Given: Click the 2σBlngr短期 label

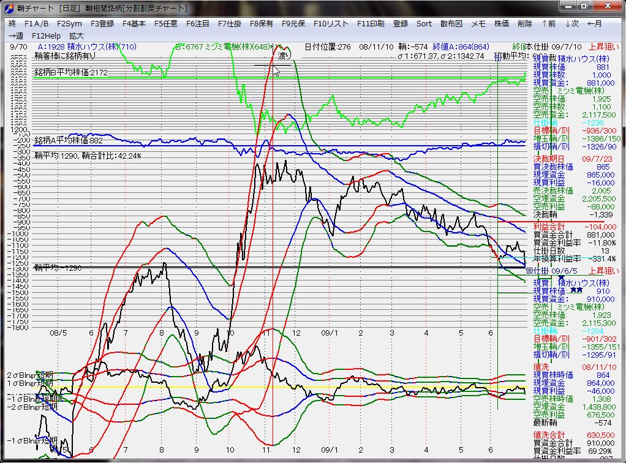Looking at the screenshot, I should click(30, 375).
